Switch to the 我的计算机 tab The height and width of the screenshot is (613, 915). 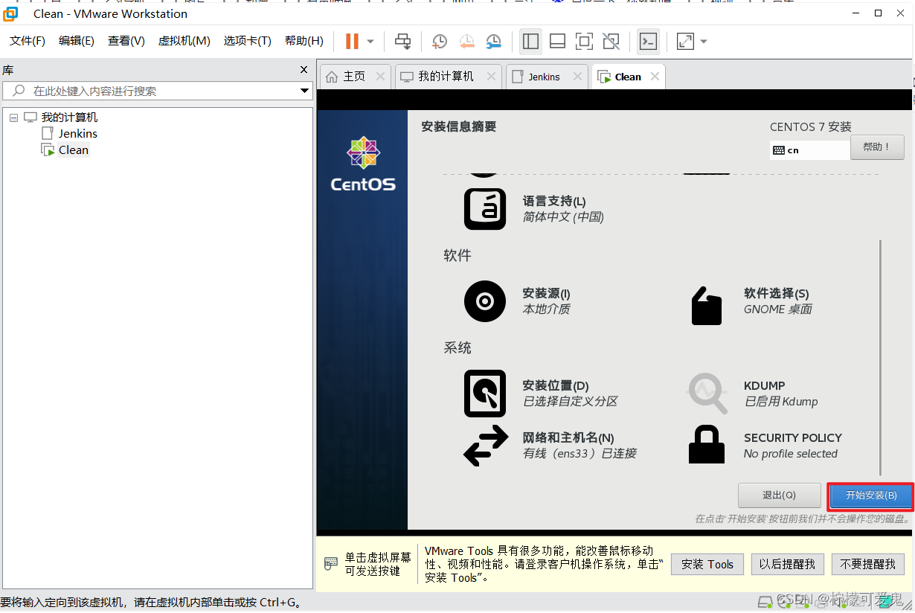pyautogui.click(x=446, y=77)
